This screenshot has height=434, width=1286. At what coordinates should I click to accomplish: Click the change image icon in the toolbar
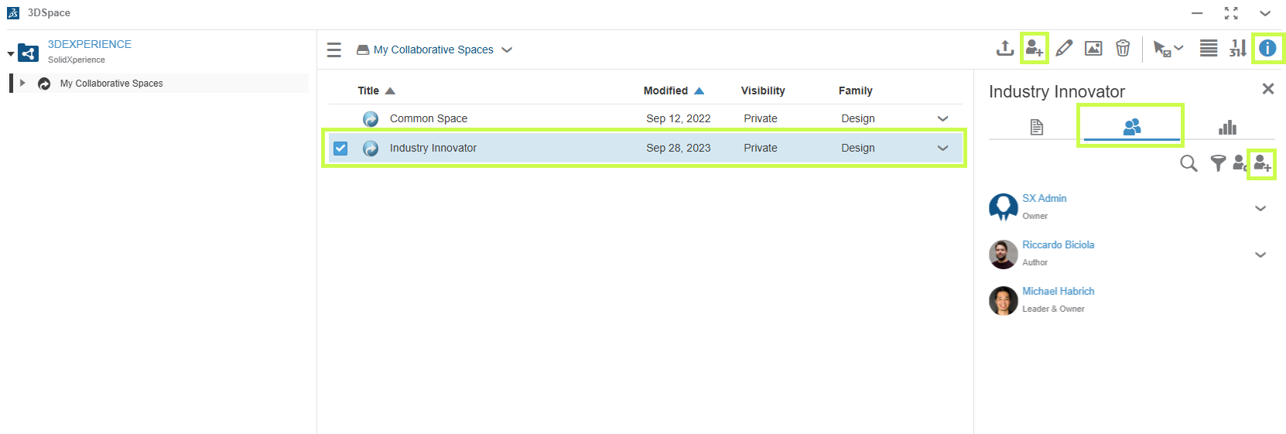click(x=1093, y=49)
